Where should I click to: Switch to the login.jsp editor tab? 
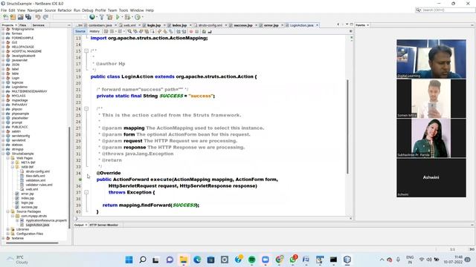pos(154,25)
